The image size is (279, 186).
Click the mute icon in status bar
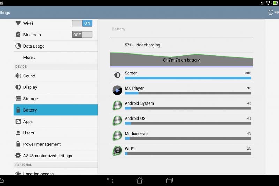[262, 3]
